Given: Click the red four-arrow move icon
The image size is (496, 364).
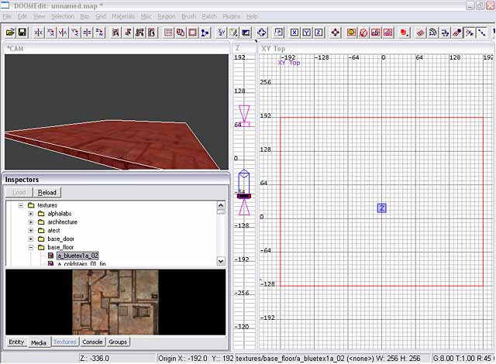Looking at the screenshot, I should pyautogui.click(x=335, y=33).
